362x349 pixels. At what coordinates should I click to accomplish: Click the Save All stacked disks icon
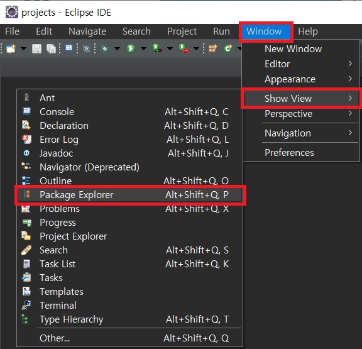51,49
